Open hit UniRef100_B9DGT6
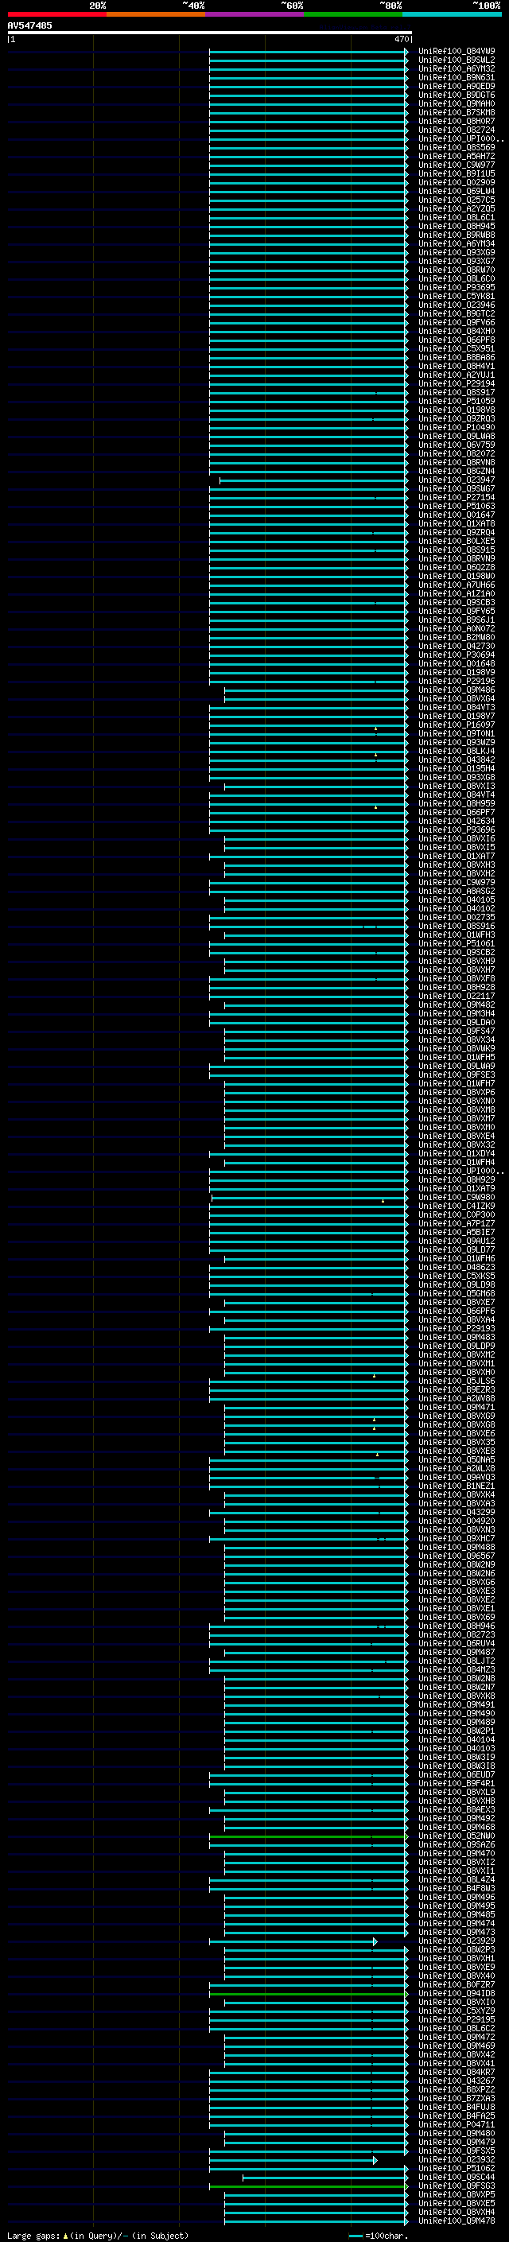This screenshot has height=2242, width=509. (456, 95)
